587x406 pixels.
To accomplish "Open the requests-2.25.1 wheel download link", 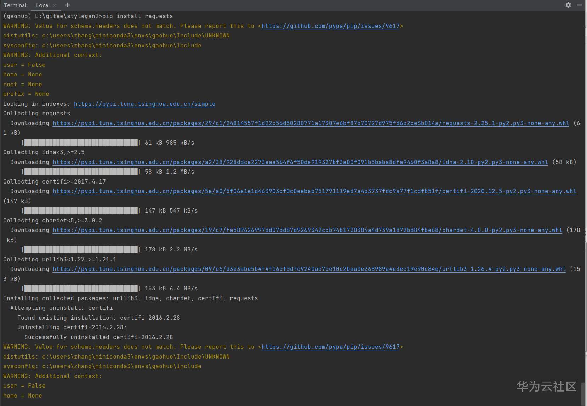I will [311, 123].
